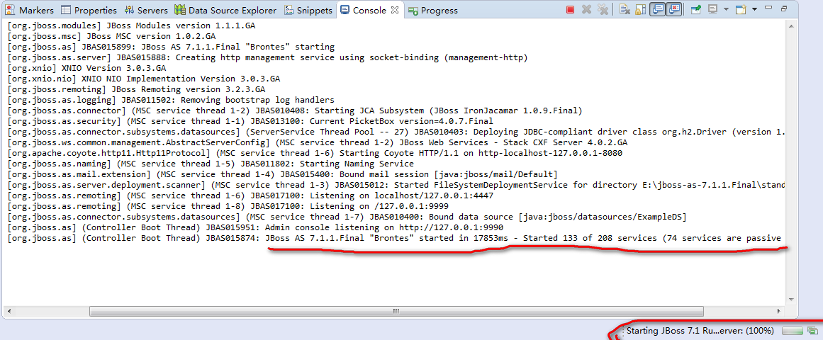Click the 'Starting Naming Service' log line
This screenshot has height=340, width=823.
coord(210,164)
